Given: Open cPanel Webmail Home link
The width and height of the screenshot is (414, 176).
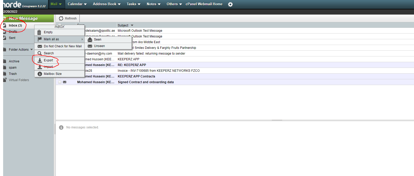Looking at the screenshot, I should pos(204,4).
